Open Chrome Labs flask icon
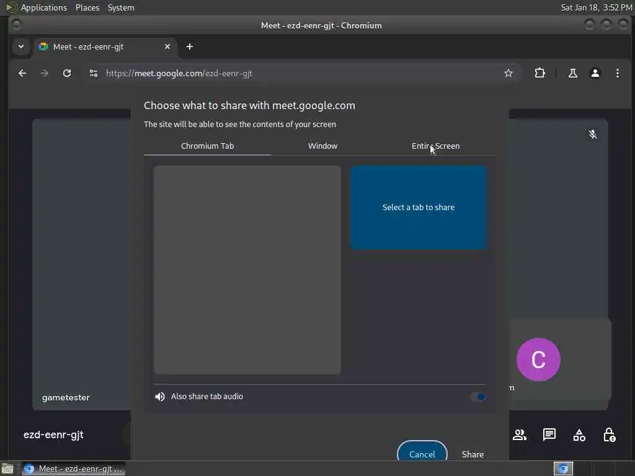Viewport: 635px width, 476px height. tap(572, 73)
